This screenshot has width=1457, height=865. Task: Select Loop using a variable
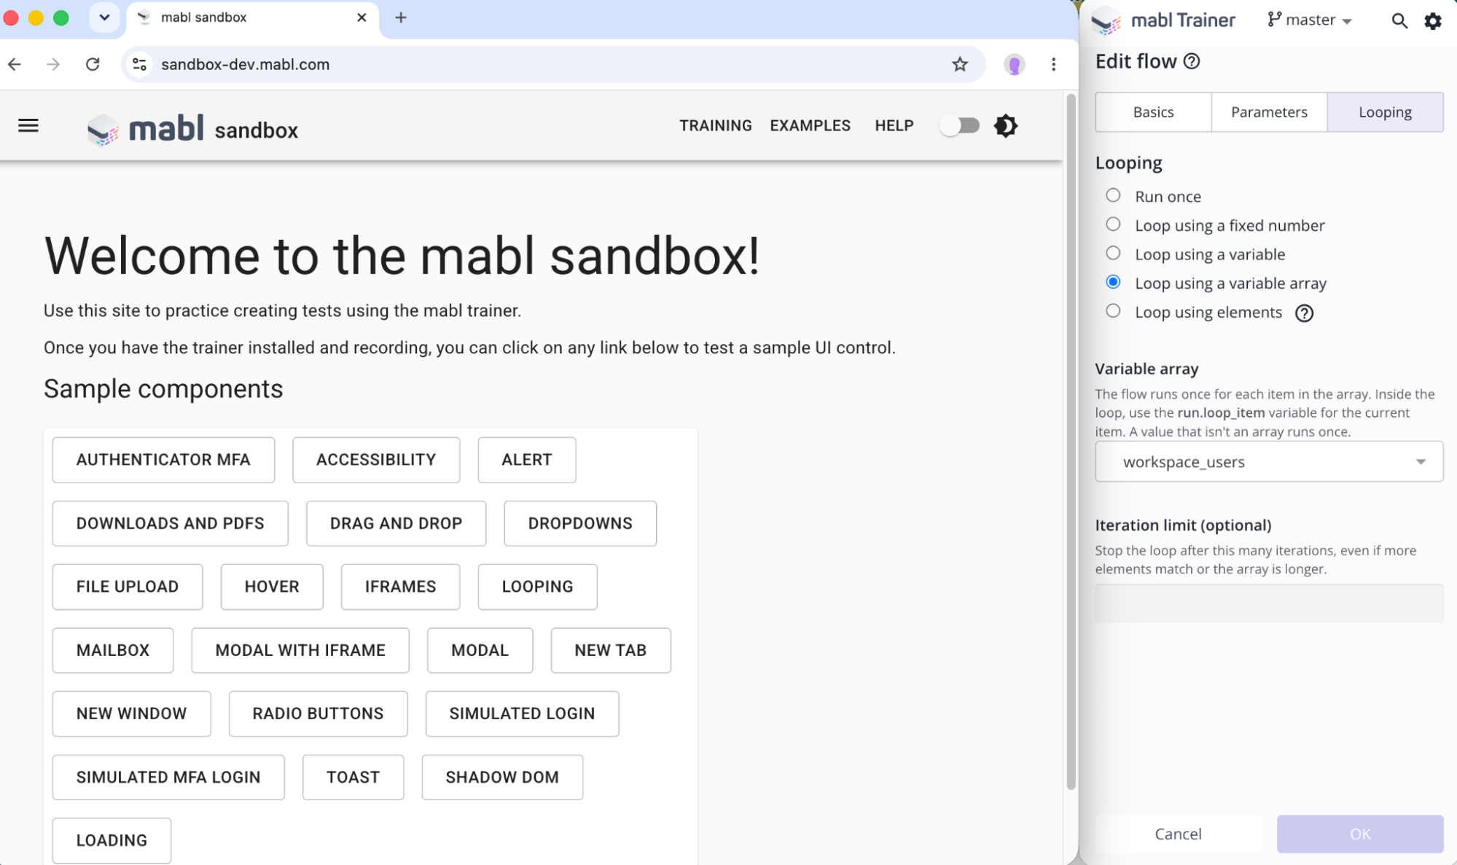[x=1113, y=253]
